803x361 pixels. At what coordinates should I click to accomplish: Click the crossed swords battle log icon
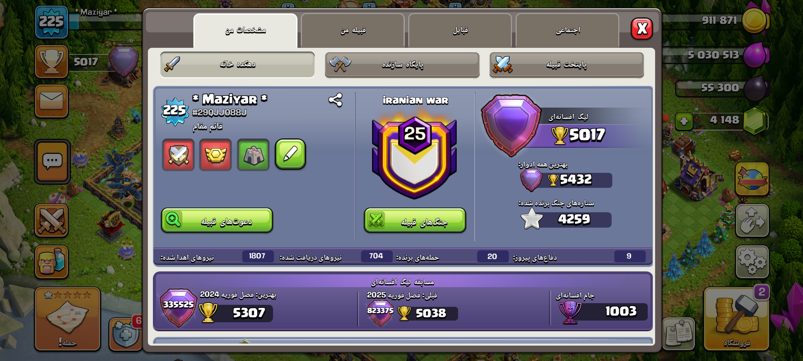[x=52, y=221]
